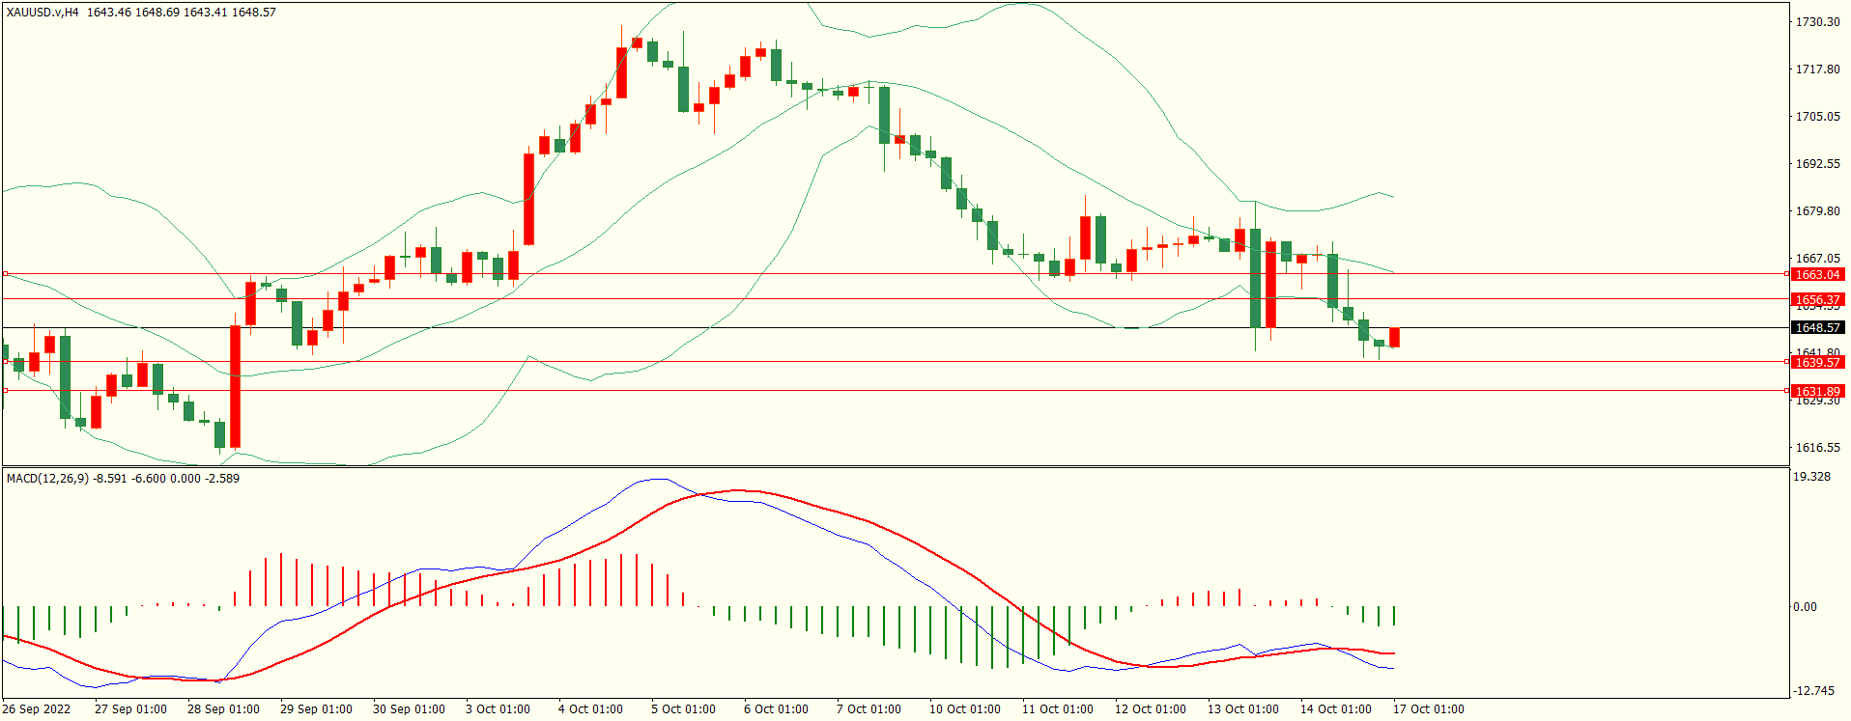Click the 26 Sep 2022 date label
1851x721 pixels.
37,709
